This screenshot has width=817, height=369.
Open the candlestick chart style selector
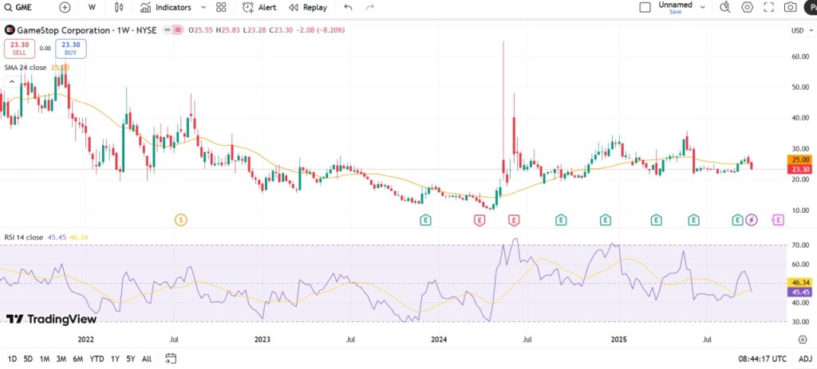pyautogui.click(x=119, y=7)
